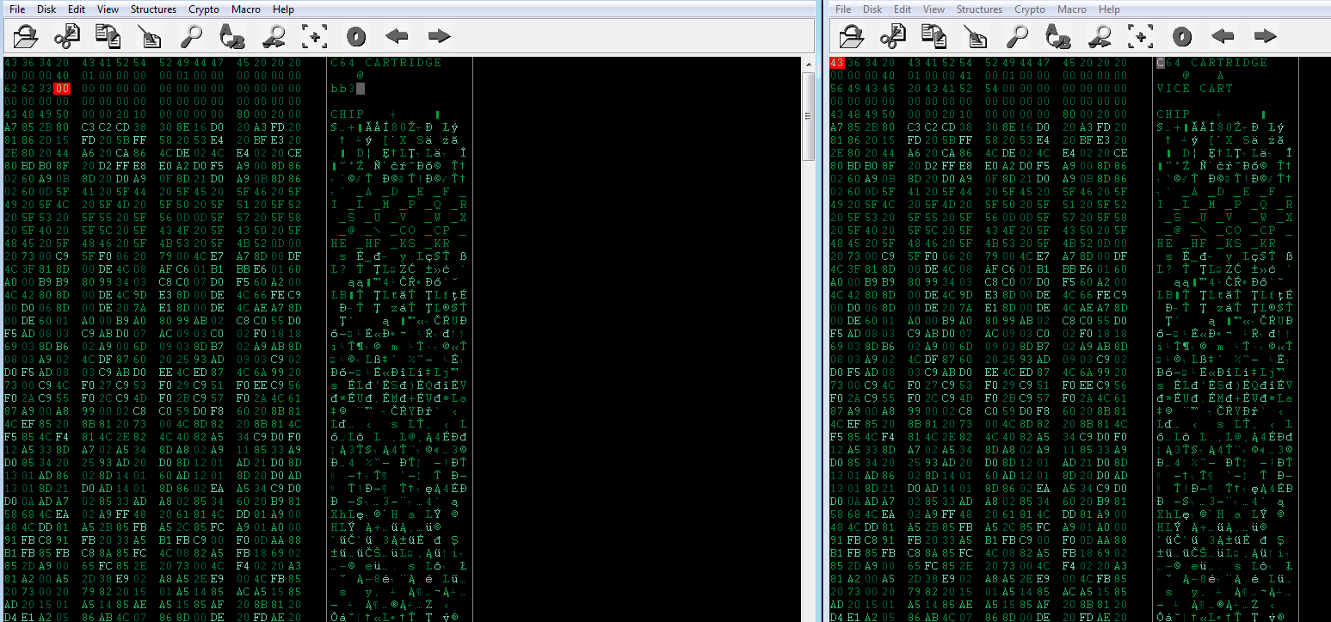Image resolution: width=1331 pixels, height=622 pixels.
Task: Click the Go to offset icon in right window
Action: [x=1141, y=36]
